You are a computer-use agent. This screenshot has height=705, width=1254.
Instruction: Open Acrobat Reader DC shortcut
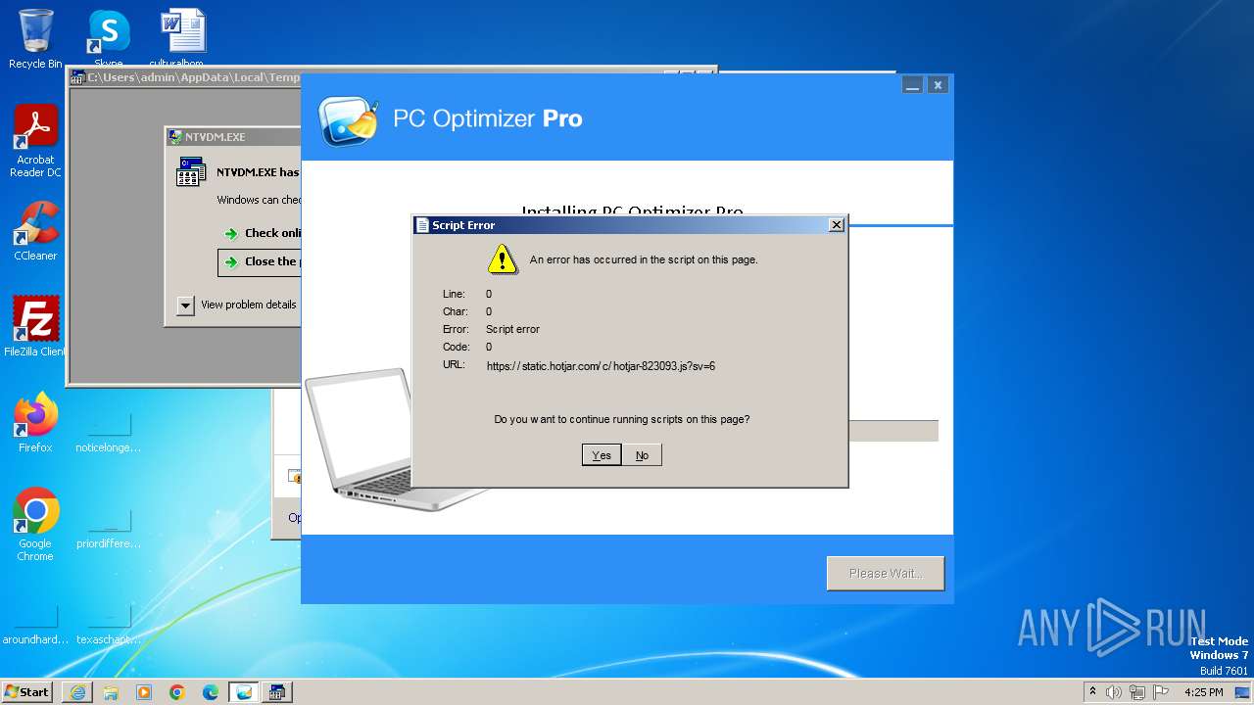[x=35, y=142]
